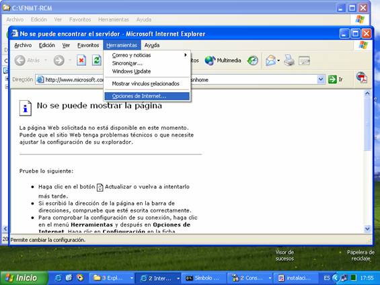Open Ayuda menu in C:\FNMT-RCM window
The height and width of the screenshot is (285, 380).
pos(144,19)
